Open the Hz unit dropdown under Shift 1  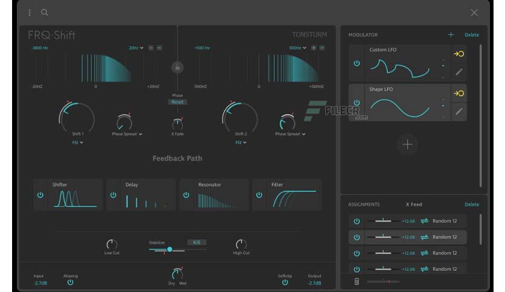tap(77, 142)
